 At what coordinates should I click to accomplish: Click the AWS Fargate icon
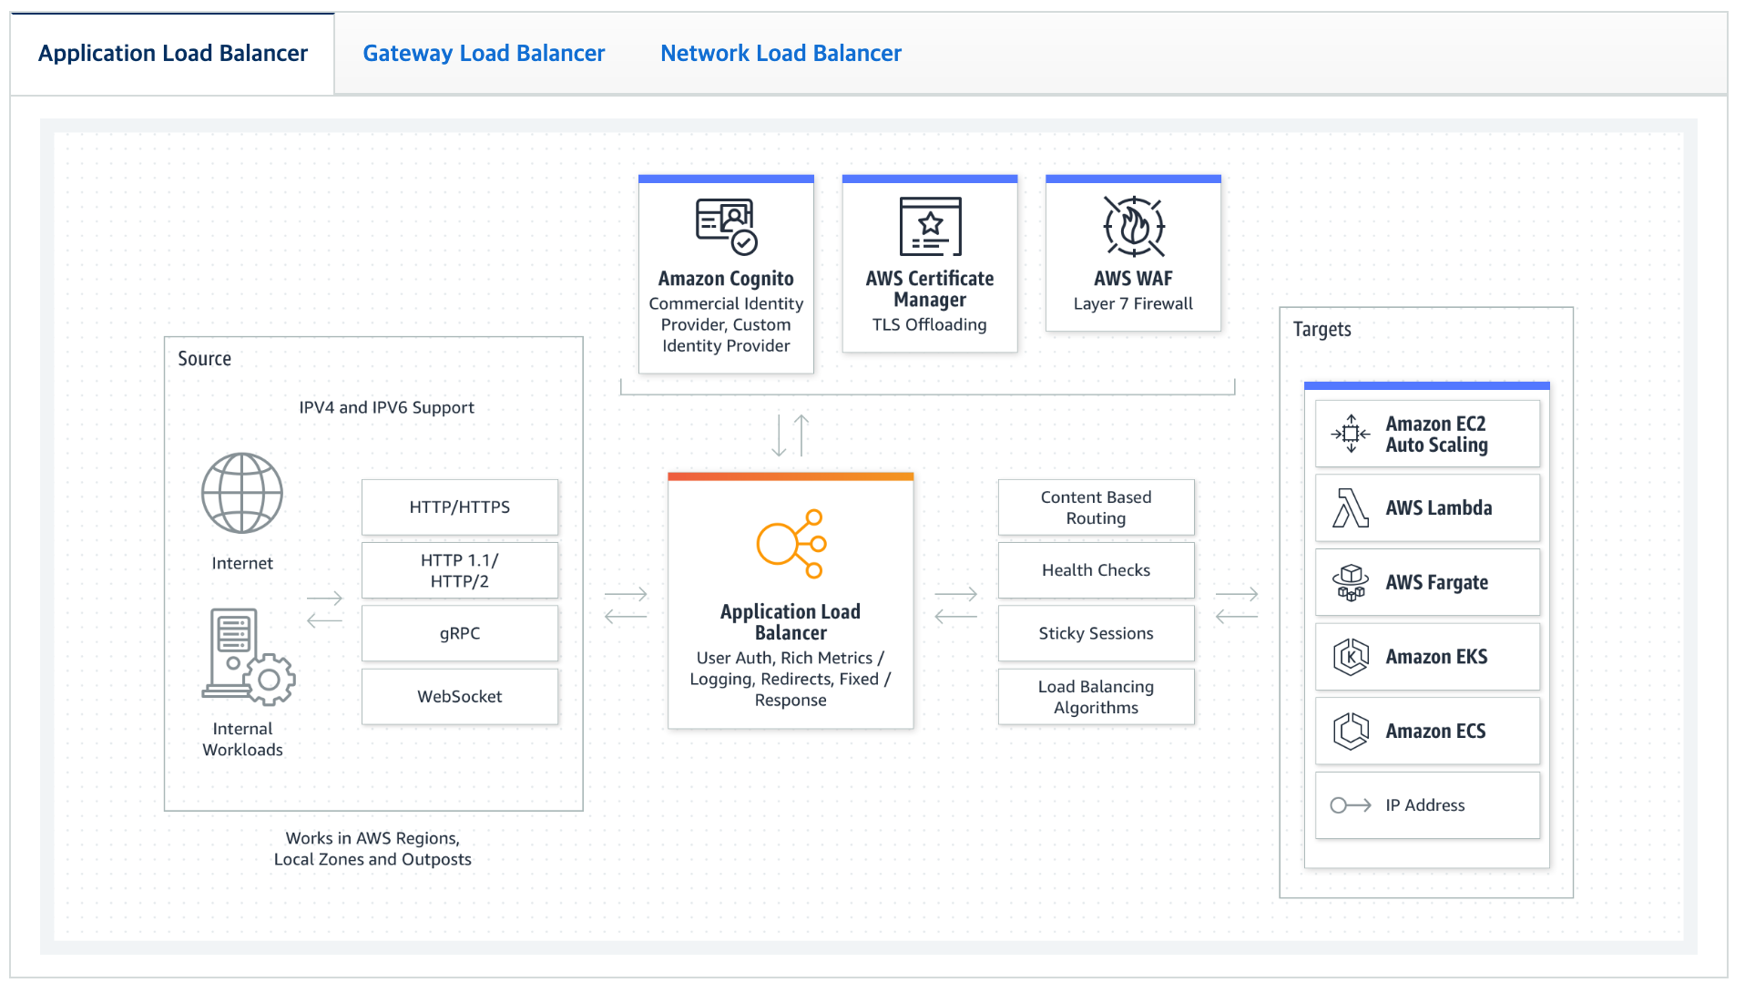click(x=1351, y=583)
